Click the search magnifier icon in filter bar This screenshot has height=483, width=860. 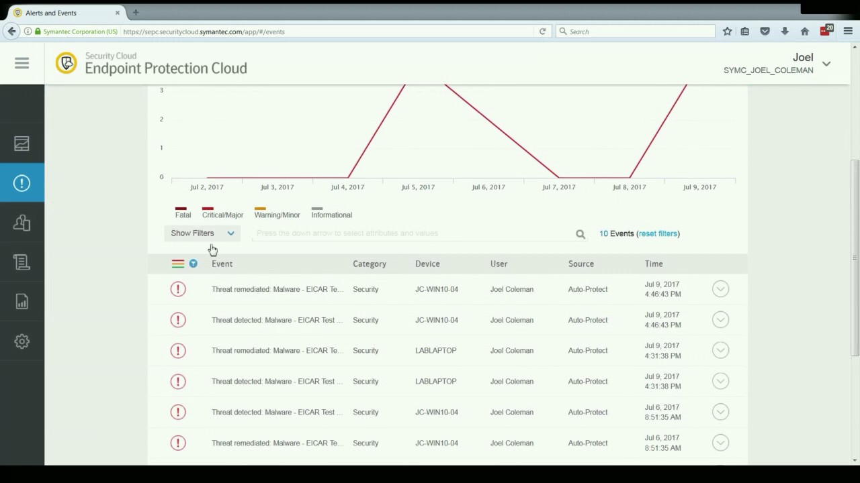coord(580,234)
